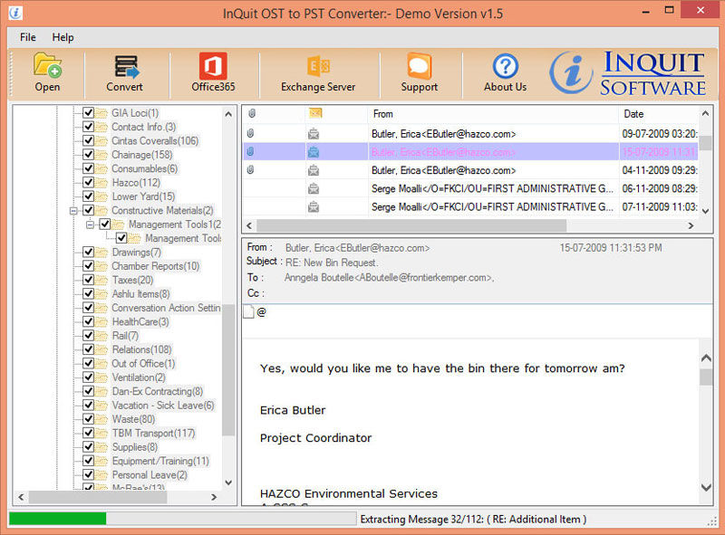Image resolution: width=725 pixels, height=535 pixels.
Task: Select Serge Moalli email dated 06-11-2009
Action: click(x=470, y=188)
